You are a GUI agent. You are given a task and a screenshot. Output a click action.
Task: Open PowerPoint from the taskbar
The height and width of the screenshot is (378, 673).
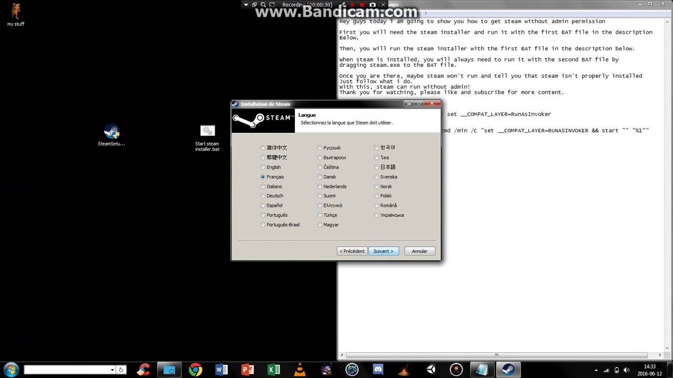pyautogui.click(x=248, y=370)
